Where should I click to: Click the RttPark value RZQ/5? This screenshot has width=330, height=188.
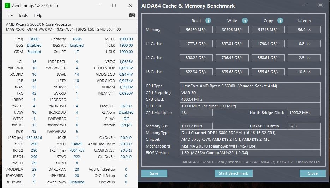tap(126, 125)
